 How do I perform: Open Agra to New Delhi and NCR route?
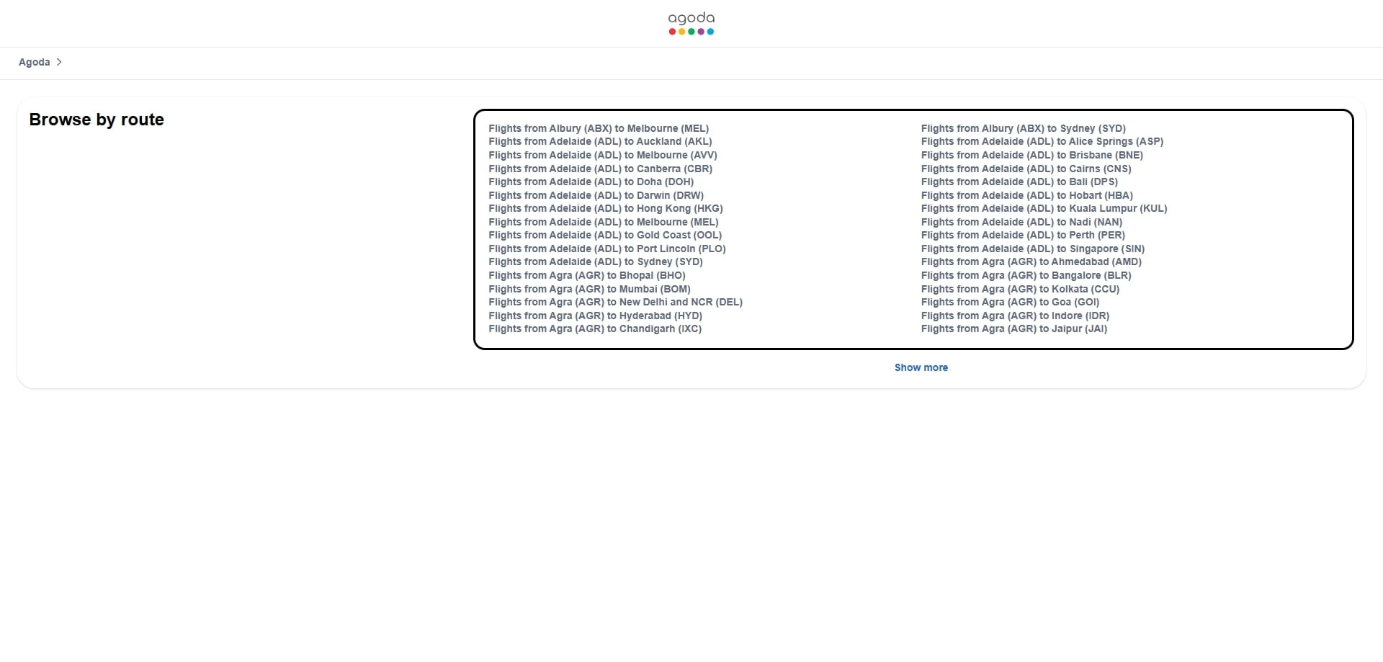615,302
